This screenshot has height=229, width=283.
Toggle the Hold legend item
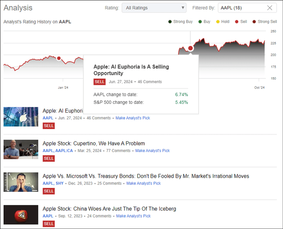tap(223, 22)
